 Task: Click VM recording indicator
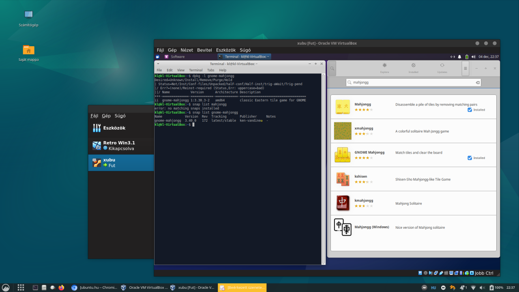pos(456,273)
